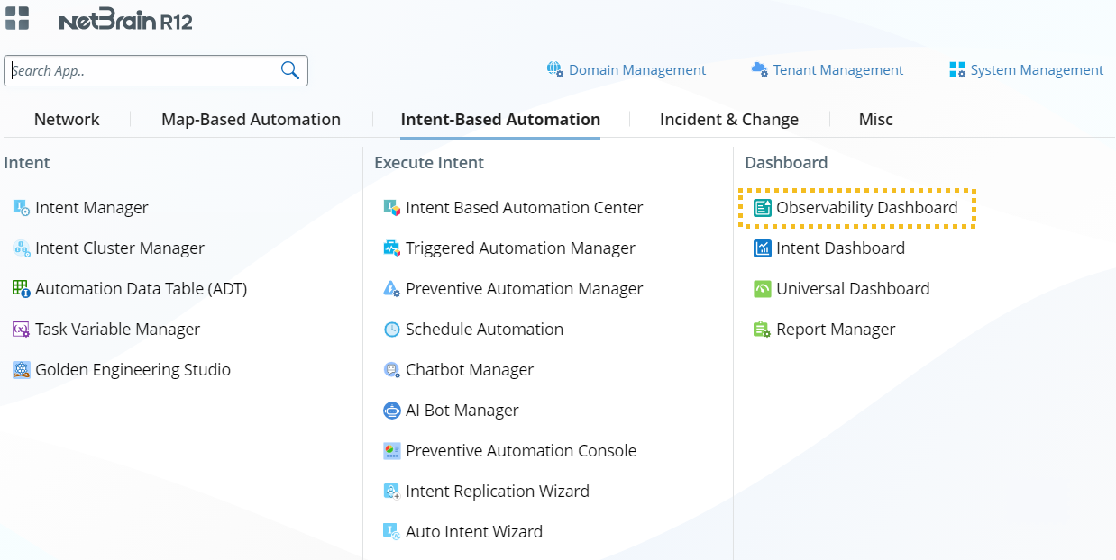This screenshot has height=560, width=1116.
Task: Open the Misc tab
Action: [x=876, y=120]
